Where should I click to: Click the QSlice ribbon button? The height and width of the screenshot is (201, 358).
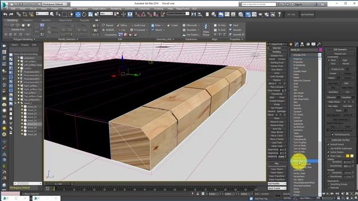[x=122, y=25]
